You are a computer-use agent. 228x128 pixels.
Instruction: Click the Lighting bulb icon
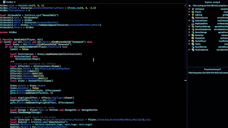coord(193,15)
